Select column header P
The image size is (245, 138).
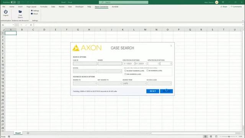coord(179,30)
